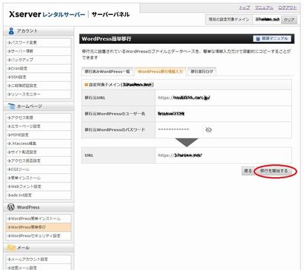Screen dimensions: 304x270
Task: Open WordPress簡単インストール menu item
Action: point(39,219)
